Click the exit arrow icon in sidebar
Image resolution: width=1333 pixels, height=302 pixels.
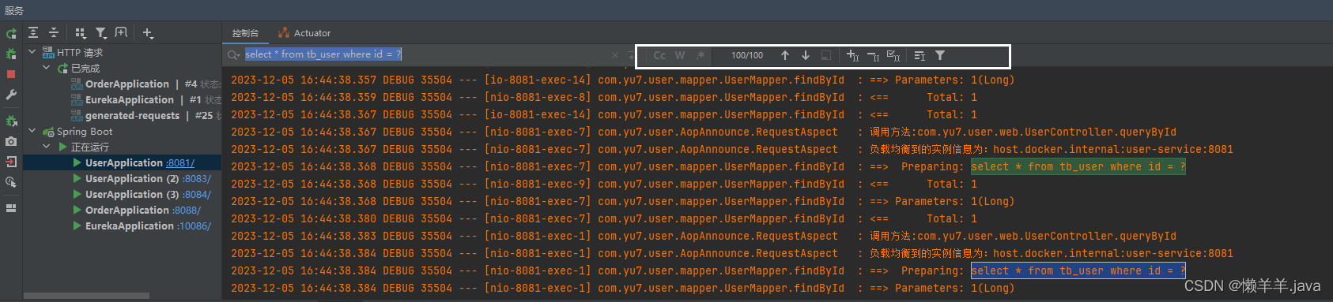11,162
